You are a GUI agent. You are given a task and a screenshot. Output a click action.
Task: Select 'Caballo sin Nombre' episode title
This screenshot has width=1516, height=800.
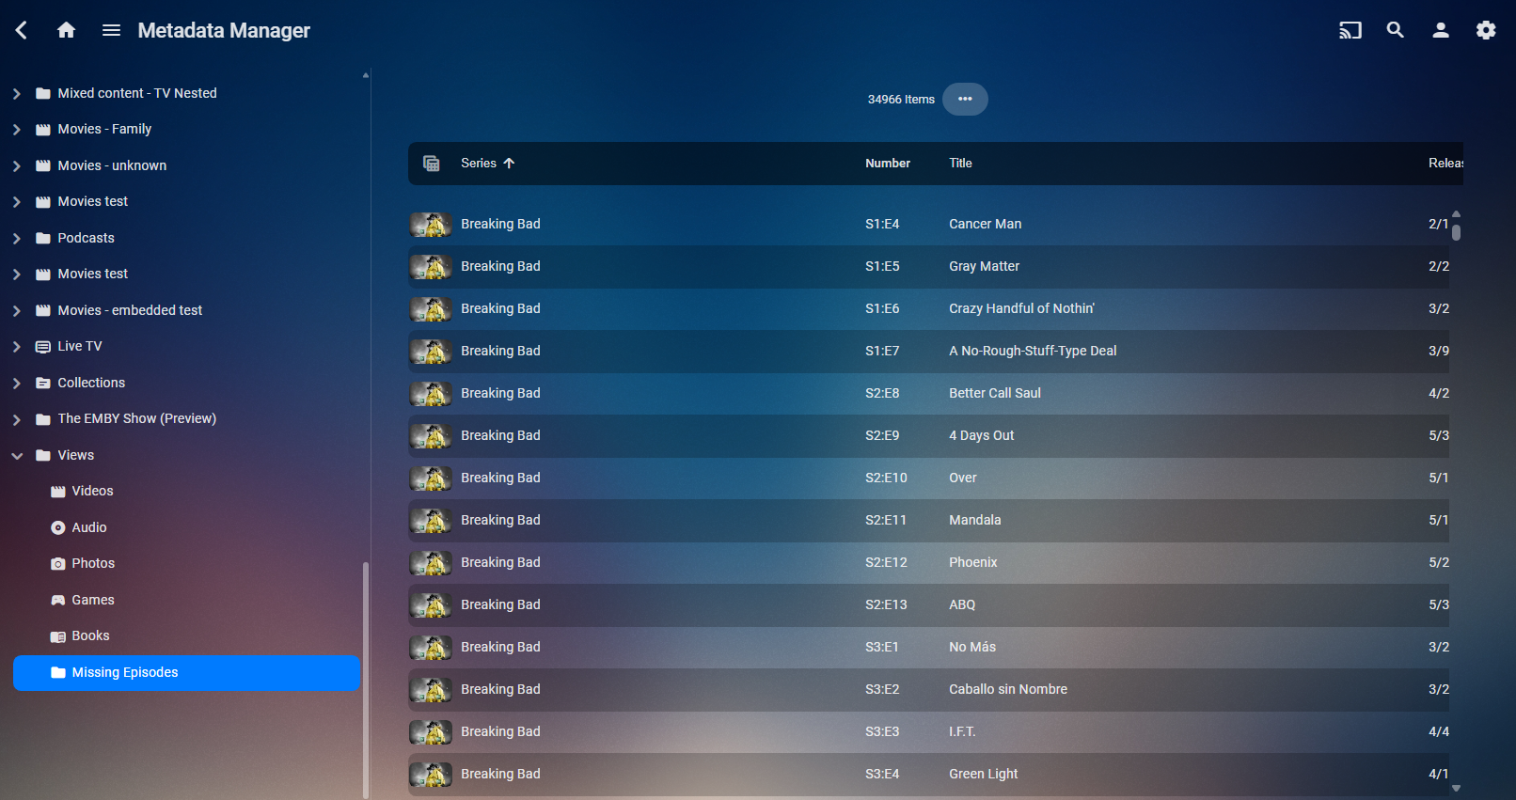click(1008, 689)
